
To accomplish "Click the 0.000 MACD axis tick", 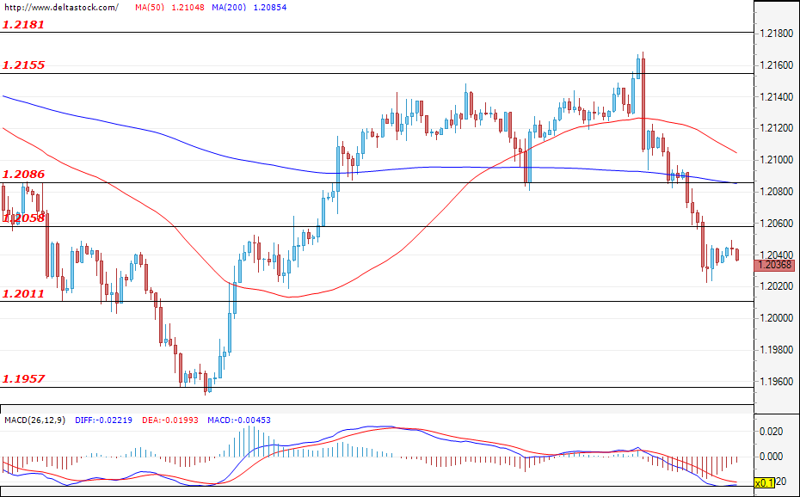I will click(x=772, y=456).
